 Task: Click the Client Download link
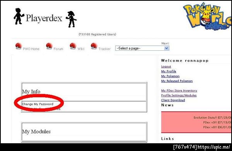(173, 100)
